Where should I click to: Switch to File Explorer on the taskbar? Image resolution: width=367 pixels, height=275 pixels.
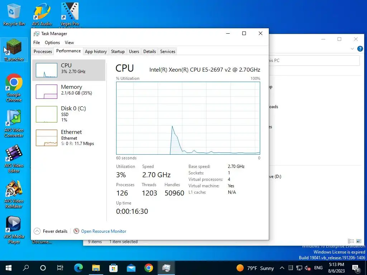(96, 268)
